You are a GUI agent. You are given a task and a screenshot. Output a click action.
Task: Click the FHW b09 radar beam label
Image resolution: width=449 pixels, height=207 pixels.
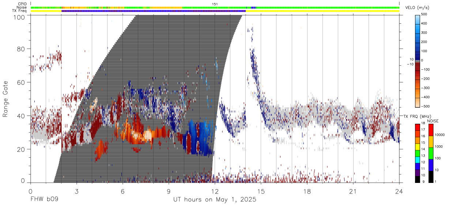pyautogui.click(x=44, y=200)
